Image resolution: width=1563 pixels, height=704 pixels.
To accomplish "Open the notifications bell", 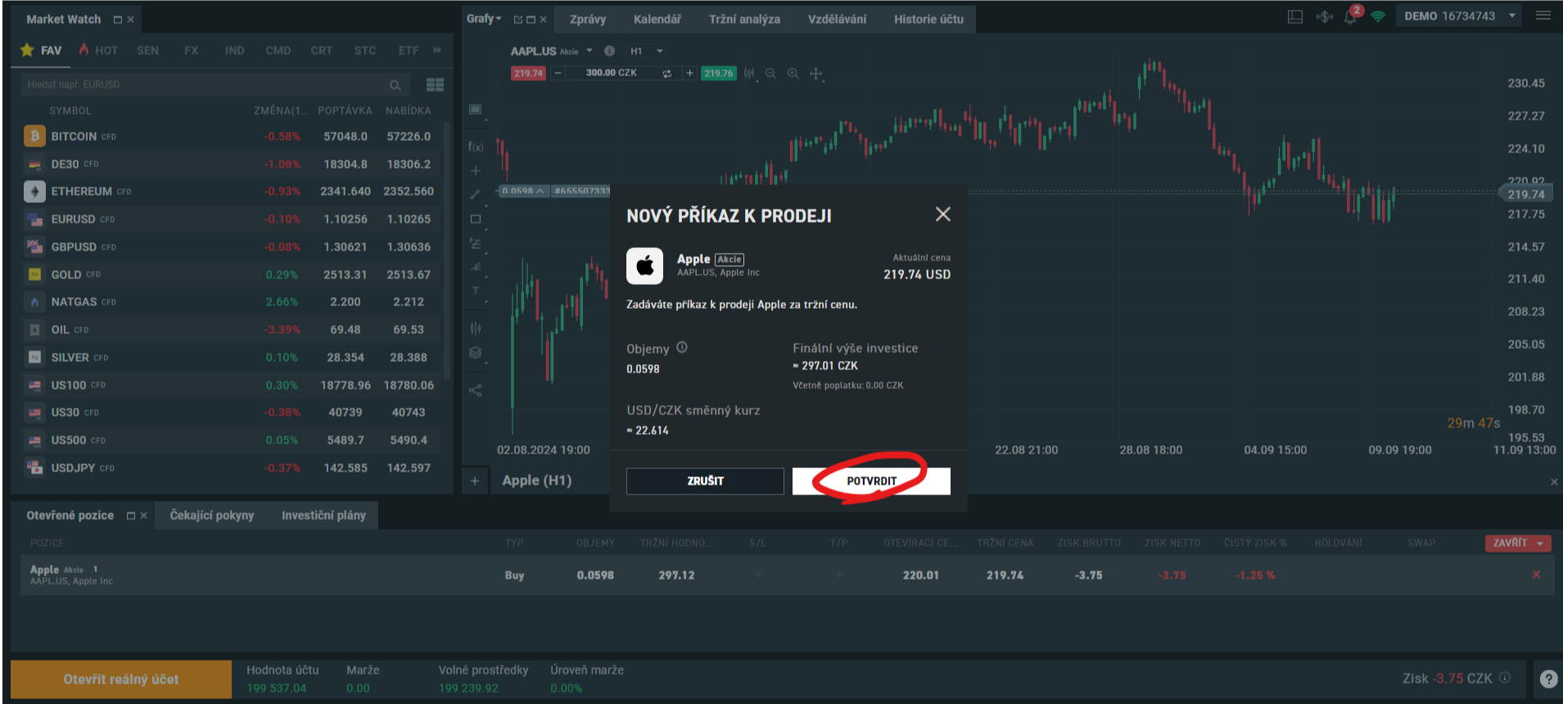I will 1350,17.
